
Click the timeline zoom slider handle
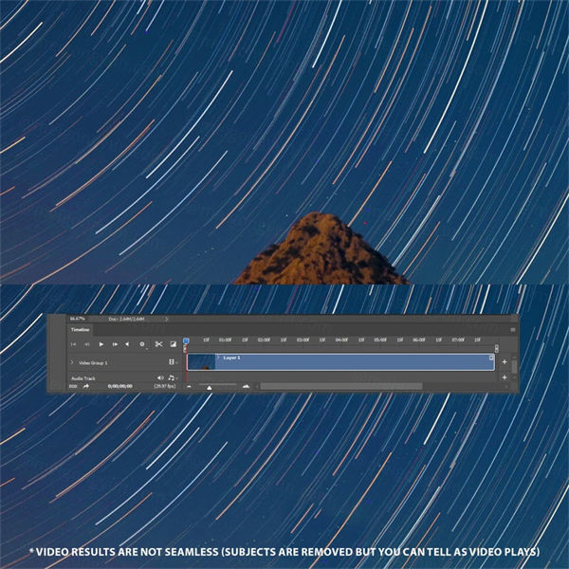click(210, 387)
